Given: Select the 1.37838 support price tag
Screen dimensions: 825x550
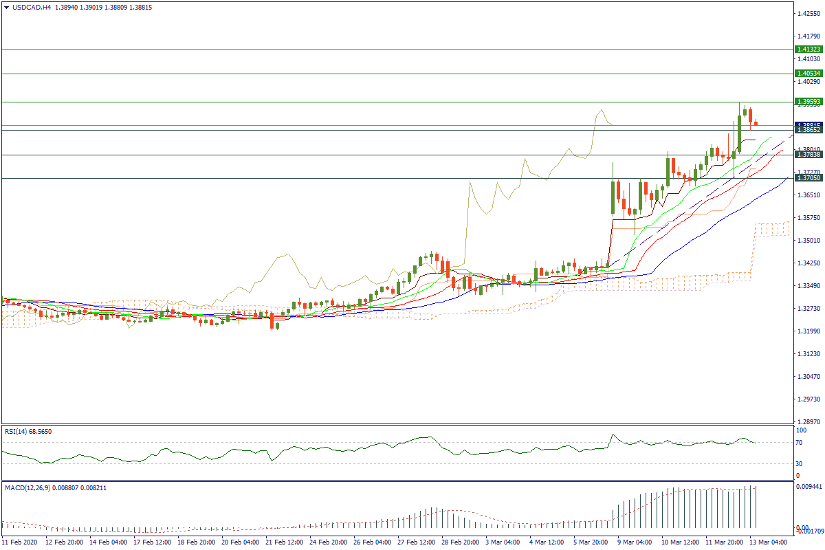Looking at the screenshot, I should (x=808, y=155).
